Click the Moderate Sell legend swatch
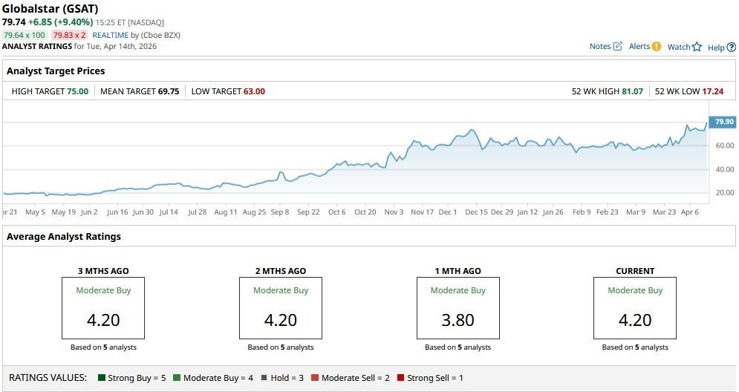 coord(315,377)
